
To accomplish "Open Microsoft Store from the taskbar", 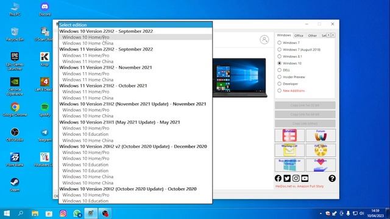I will click(49, 214).
